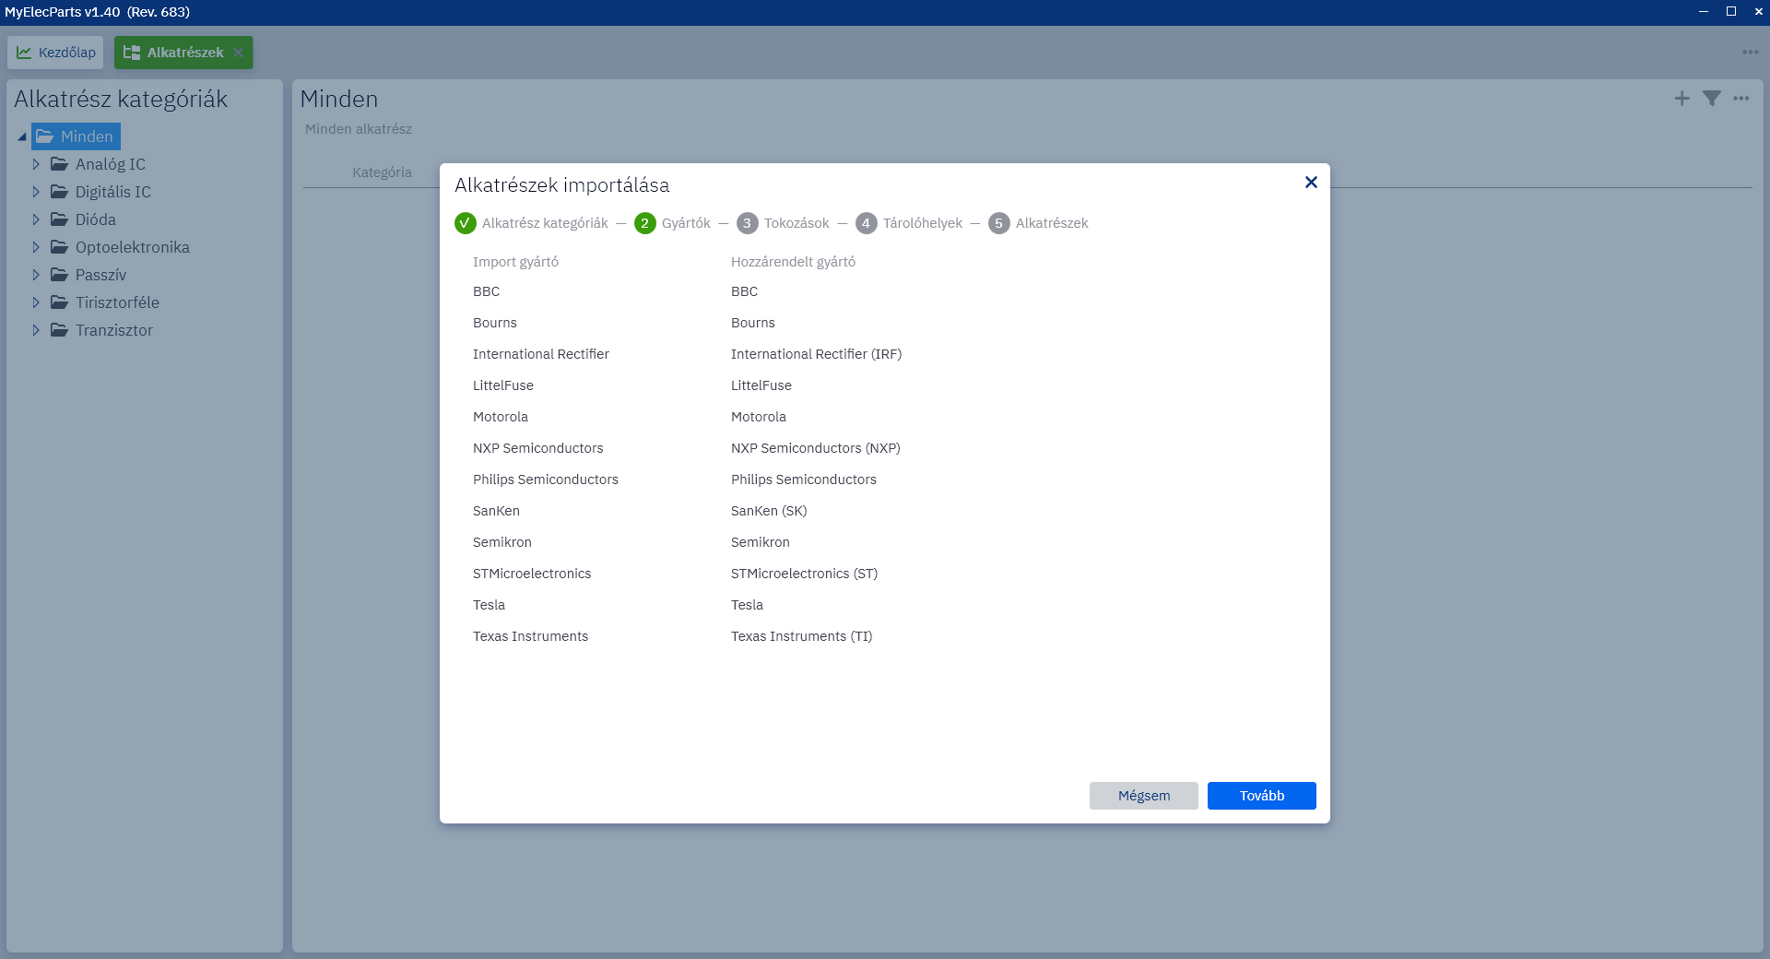Click the step 4 Tárolóhelyek circle

(867, 223)
